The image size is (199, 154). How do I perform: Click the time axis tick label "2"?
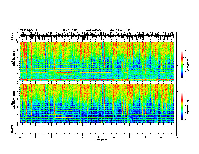pyautogui.click(x=51, y=137)
